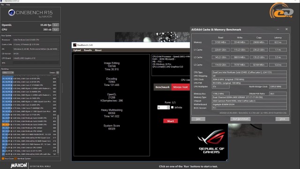Viewport: 300px width, 169px height.
Task: Click the RealBench OpenCL result
Action: 112,97
